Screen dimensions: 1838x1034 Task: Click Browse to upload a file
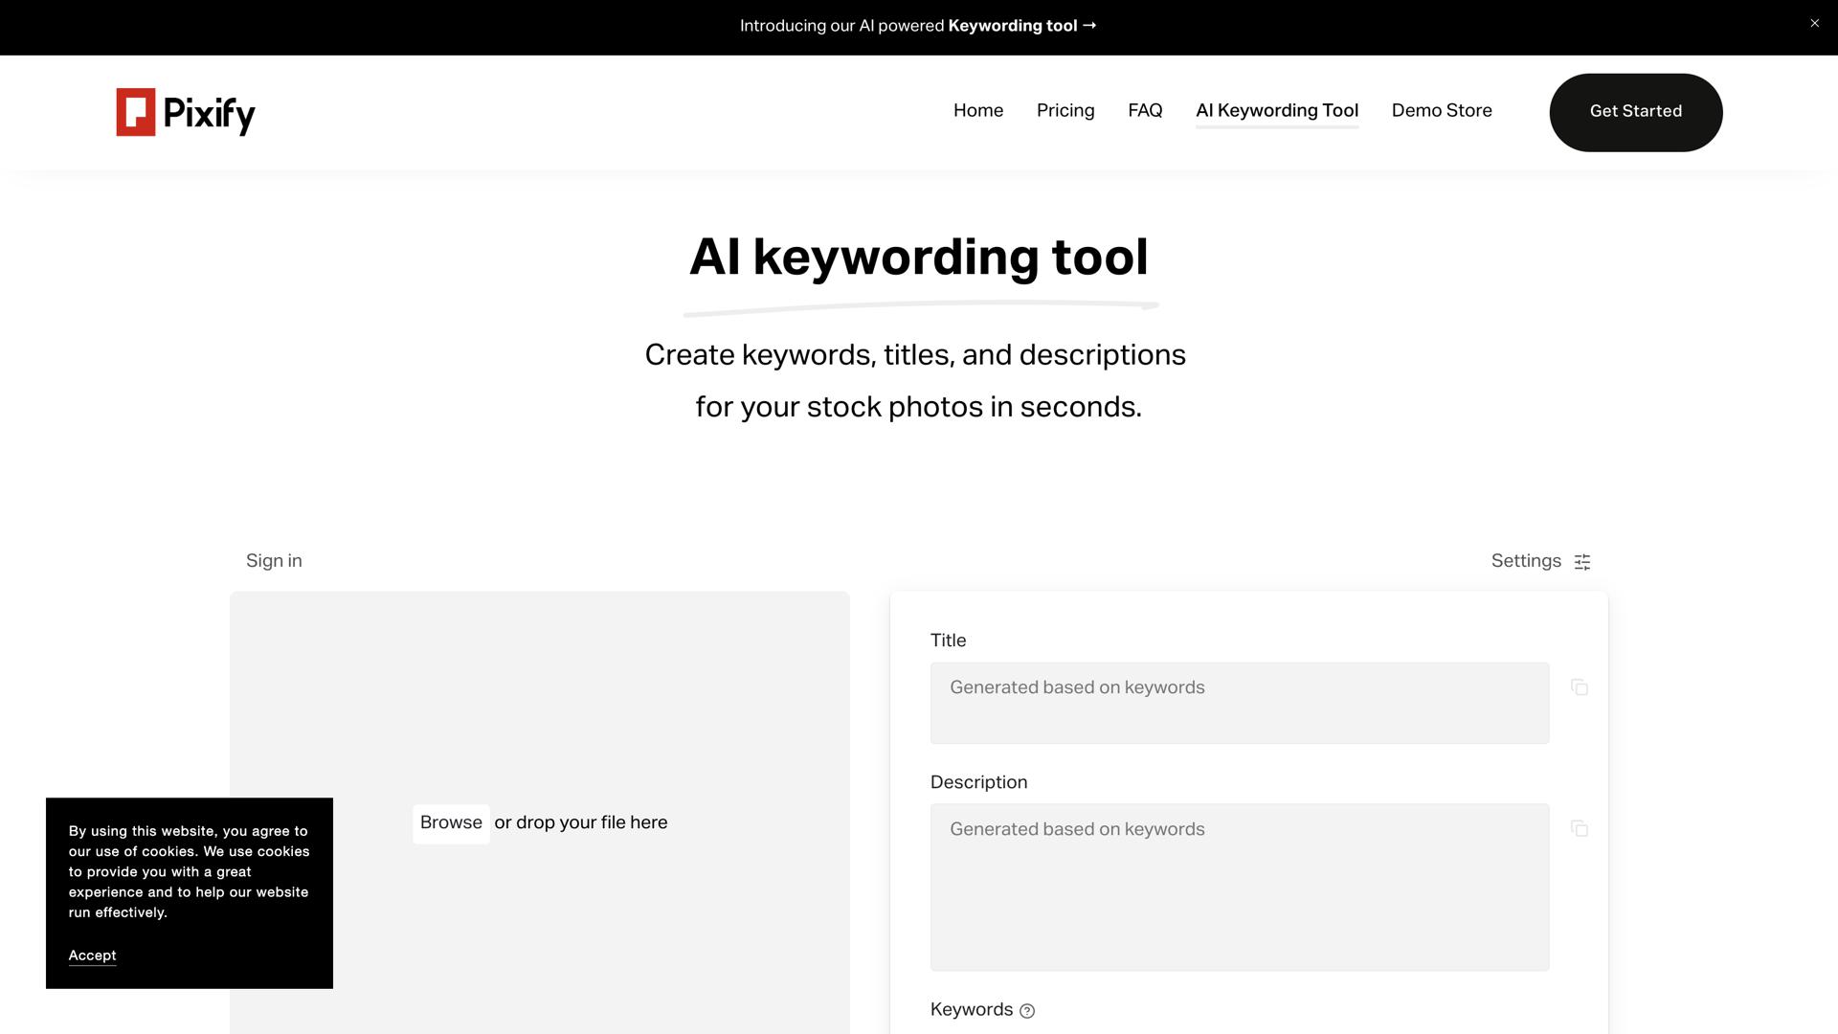[450, 822]
